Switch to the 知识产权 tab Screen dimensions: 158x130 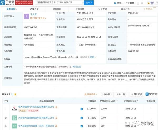coord(125,9)
